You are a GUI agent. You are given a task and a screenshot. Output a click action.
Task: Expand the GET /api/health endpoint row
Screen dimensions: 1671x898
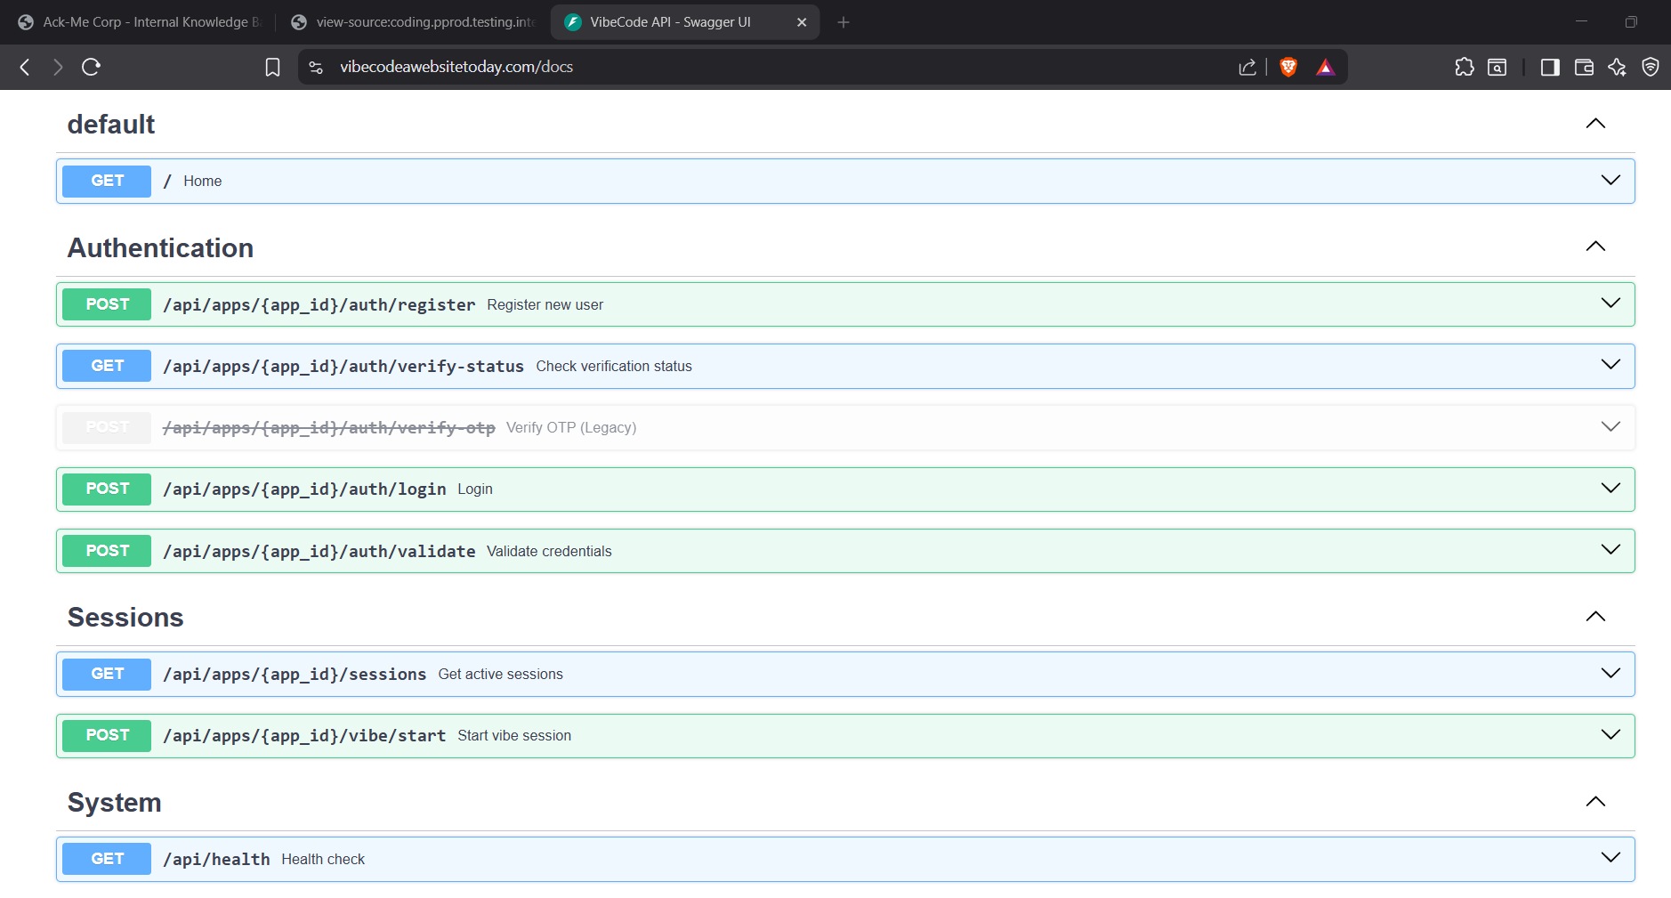[x=1610, y=858]
